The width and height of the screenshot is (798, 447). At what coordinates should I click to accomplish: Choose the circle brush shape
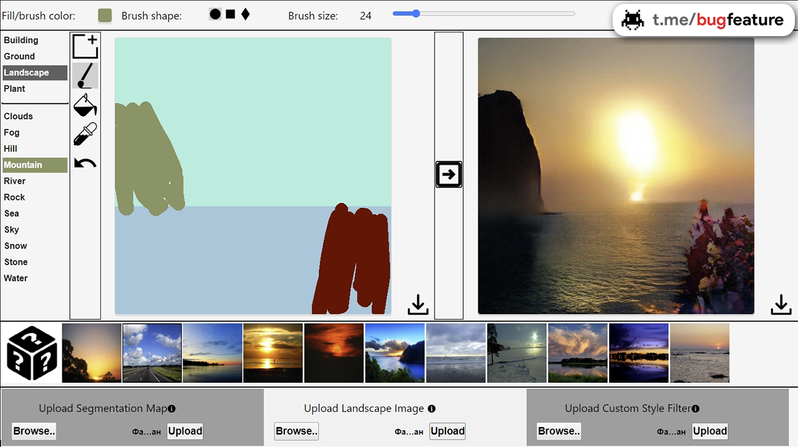point(215,14)
